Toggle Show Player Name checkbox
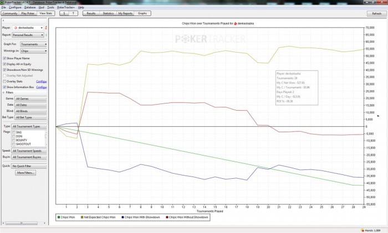Image resolution: width=388 pixels, height=233 pixels. pyautogui.click(x=4, y=58)
